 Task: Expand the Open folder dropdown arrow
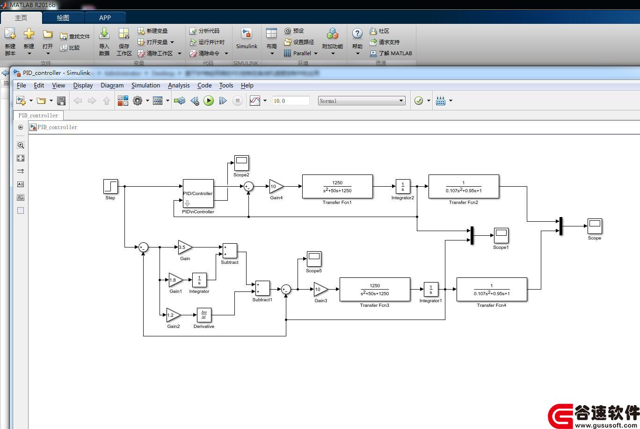51,101
